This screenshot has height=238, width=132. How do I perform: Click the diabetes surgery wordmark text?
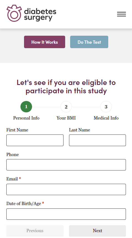(x=40, y=15)
